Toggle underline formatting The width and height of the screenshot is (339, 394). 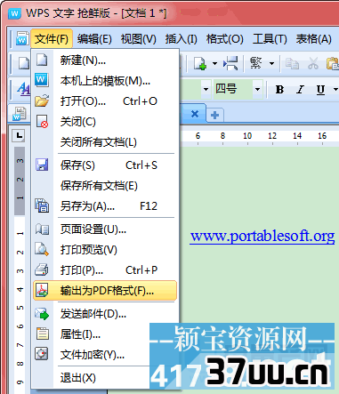[x=320, y=90]
